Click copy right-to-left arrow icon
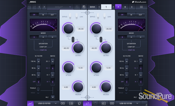 coord(104,103)
